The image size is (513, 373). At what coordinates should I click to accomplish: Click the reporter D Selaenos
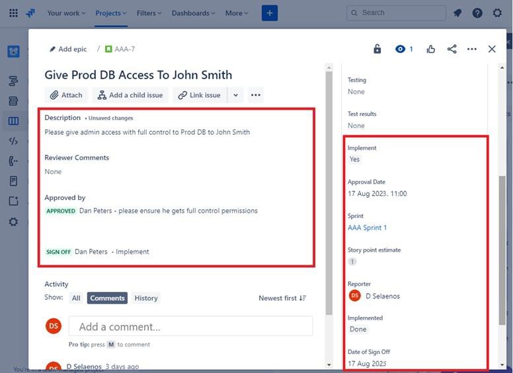[x=375, y=296]
